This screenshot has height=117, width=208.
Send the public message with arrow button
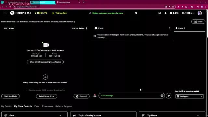point(169,96)
